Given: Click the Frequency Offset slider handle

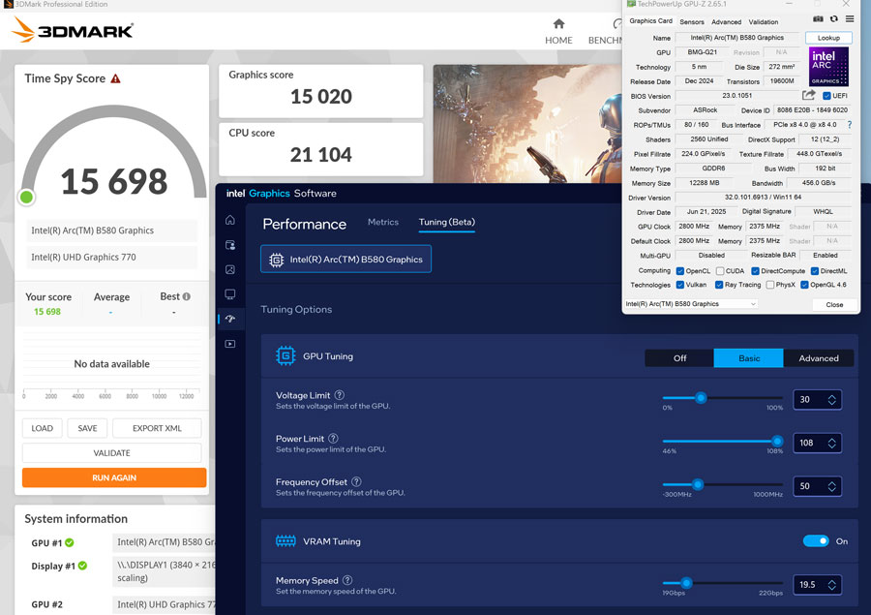Looking at the screenshot, I should tap(698, 484).
